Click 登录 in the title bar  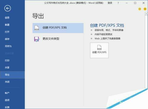pyautogui.click(x=110, y=3)
